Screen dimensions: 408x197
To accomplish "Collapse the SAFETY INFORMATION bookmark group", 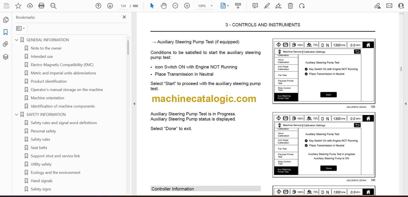I will [x=17, y=115].
